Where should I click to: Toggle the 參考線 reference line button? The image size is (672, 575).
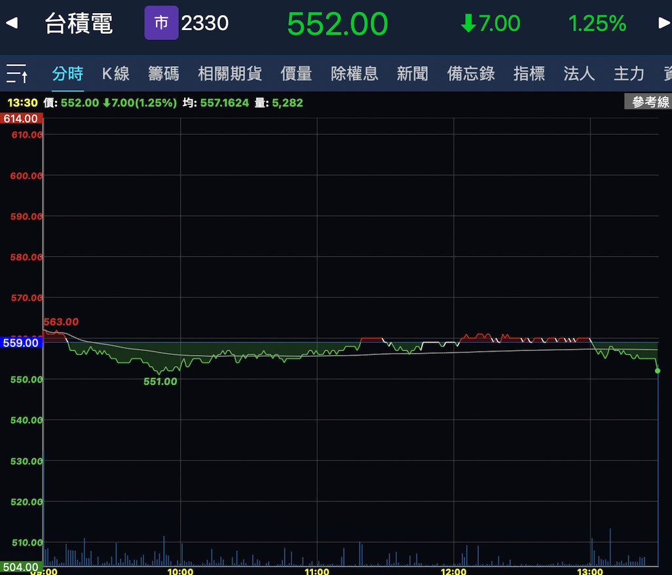[648, 102]
